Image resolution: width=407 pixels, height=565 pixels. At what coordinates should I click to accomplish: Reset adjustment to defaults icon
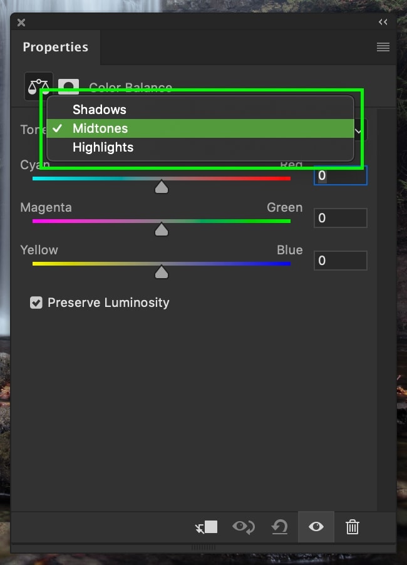(279, 527)
